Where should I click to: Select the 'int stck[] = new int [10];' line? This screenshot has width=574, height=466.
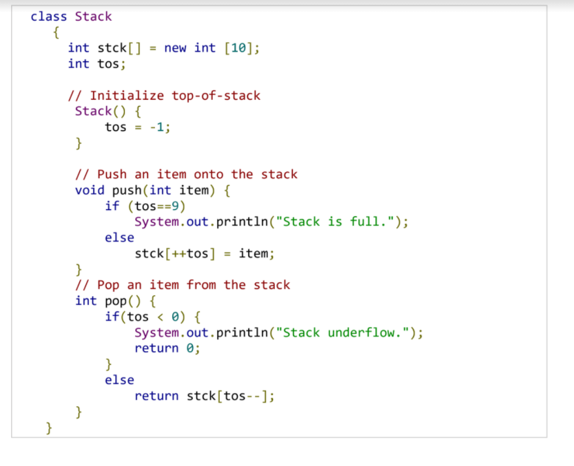[163, 48]
